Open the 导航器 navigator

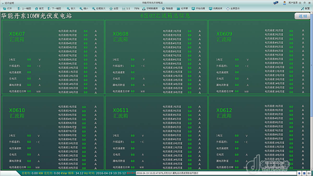point(167,9)
